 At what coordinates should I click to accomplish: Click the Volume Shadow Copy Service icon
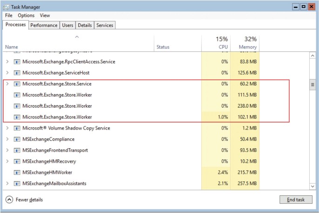(17, 128)
